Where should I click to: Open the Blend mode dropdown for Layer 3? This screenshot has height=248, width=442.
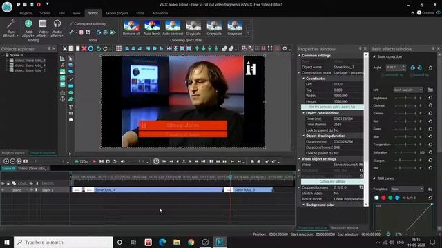20,190
